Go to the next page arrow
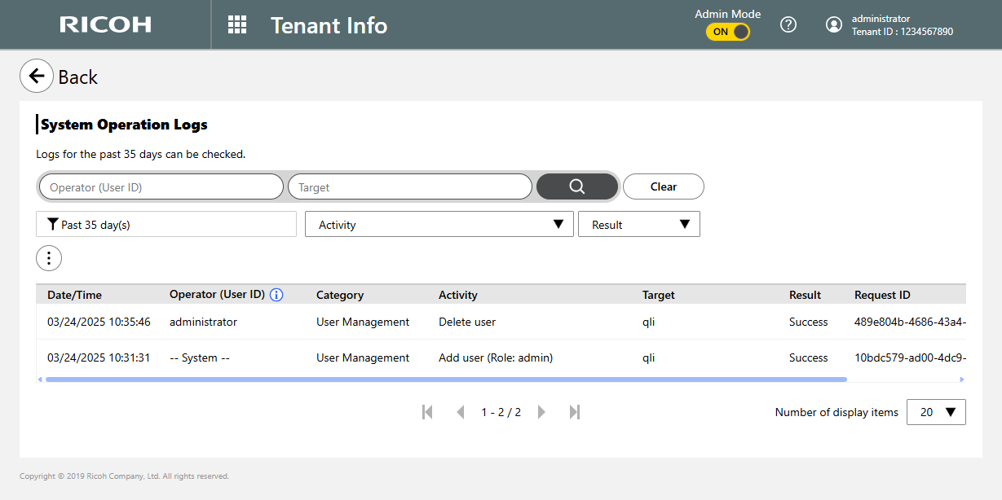This screenshot has height=500, width=1002. [x=541, y=412]
